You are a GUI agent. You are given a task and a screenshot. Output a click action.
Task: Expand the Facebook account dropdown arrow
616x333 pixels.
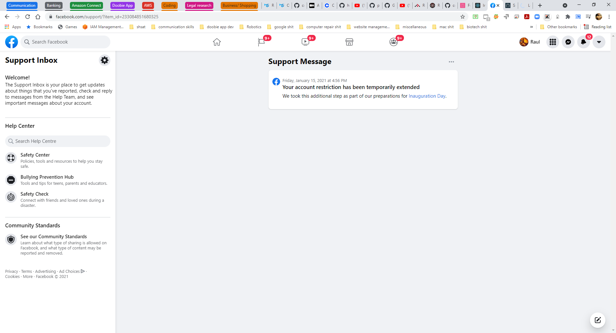599,42
